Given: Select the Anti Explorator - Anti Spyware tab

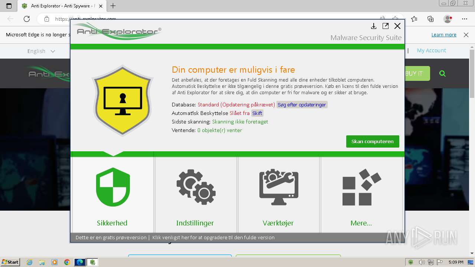Looking at the screenshot, I should click(x=62, y=6).
